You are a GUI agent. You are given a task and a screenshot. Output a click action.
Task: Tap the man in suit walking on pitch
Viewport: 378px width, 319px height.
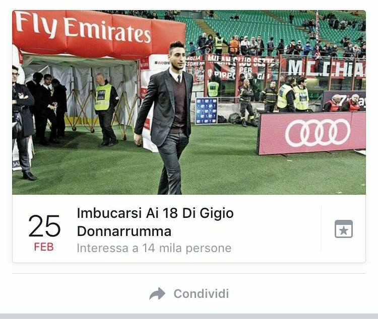click(166, 118)
